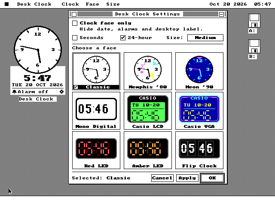Screen dimensions: 275x206
Task: Select the Classic clock face
Action: point(96,71)
